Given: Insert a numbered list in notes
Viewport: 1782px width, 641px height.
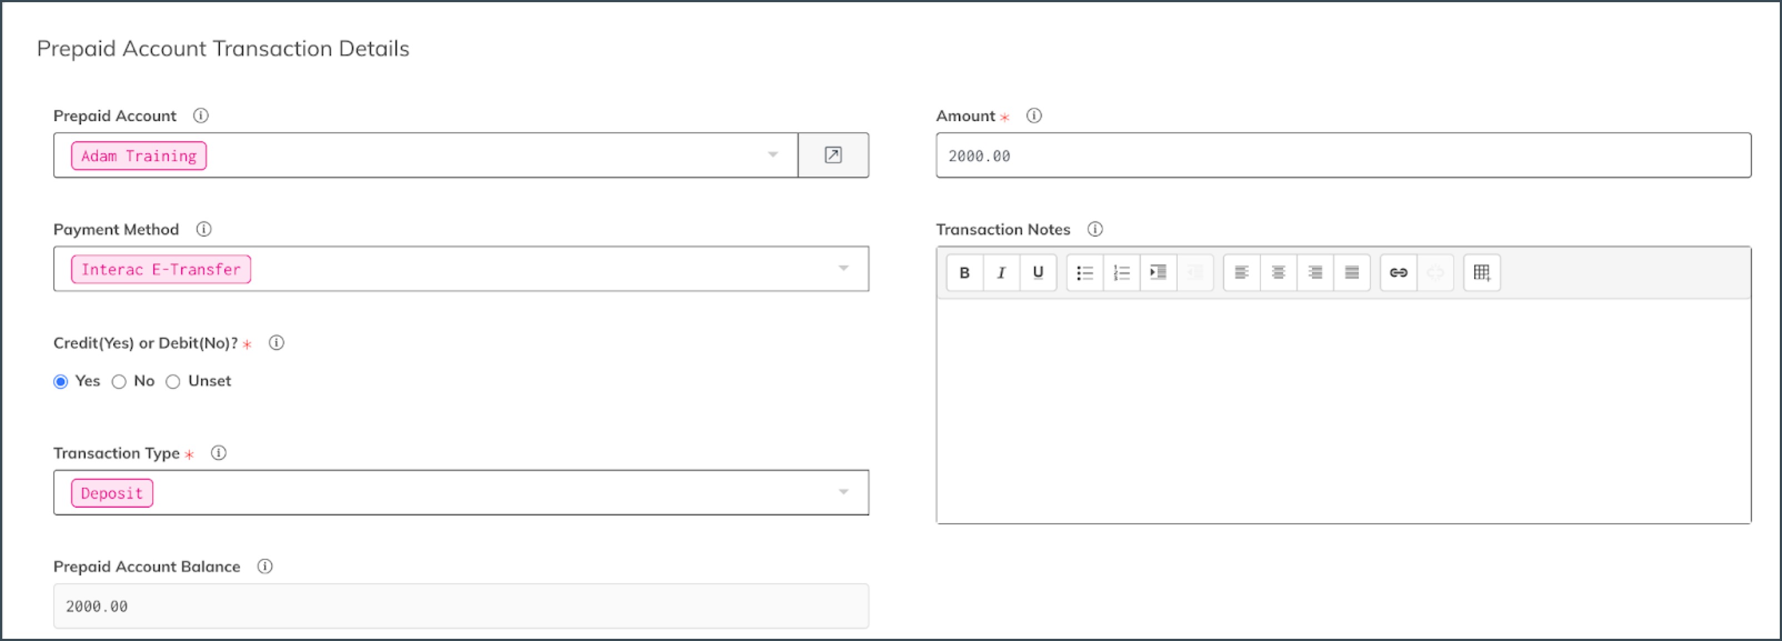Looking at the screenshot, I should coord(1122,272).
